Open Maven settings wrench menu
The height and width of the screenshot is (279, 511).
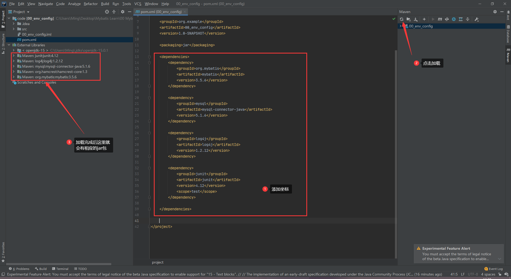pos(477,19)
